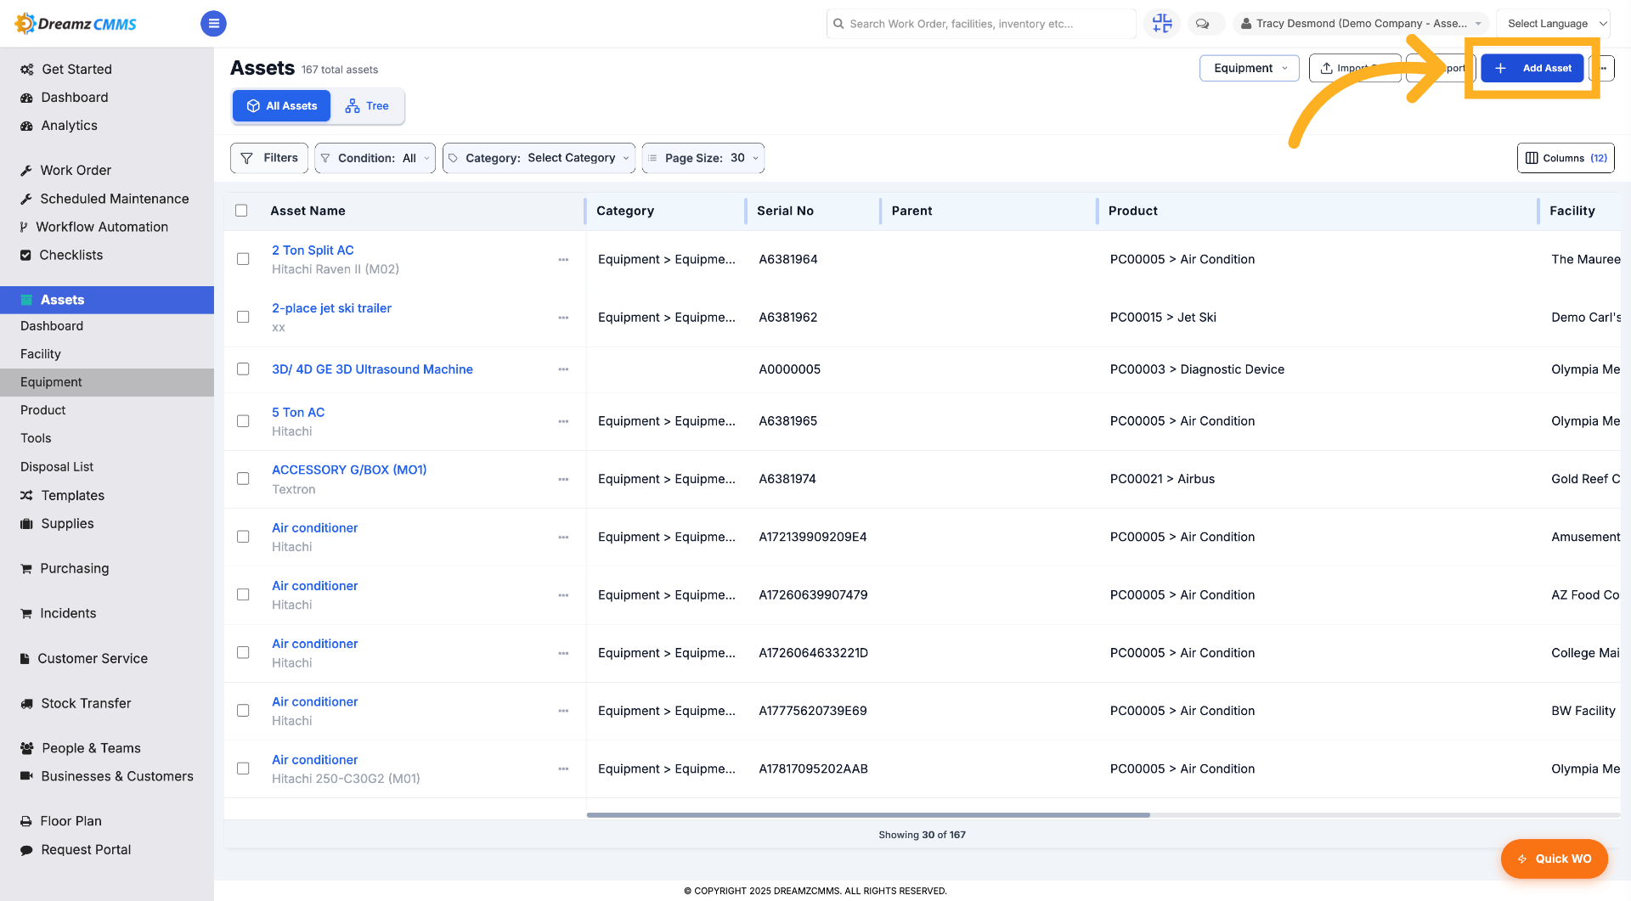Open the 3D/ 4D GE 3D Ultrasound Machine link
Screen dimensions: 1631x901
click(372, 369)
